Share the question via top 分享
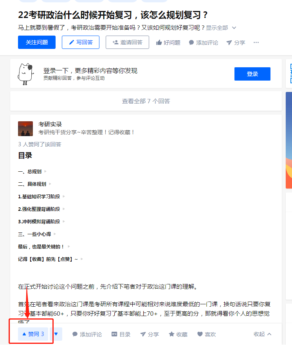292x345 pixels. pos(236,43)
